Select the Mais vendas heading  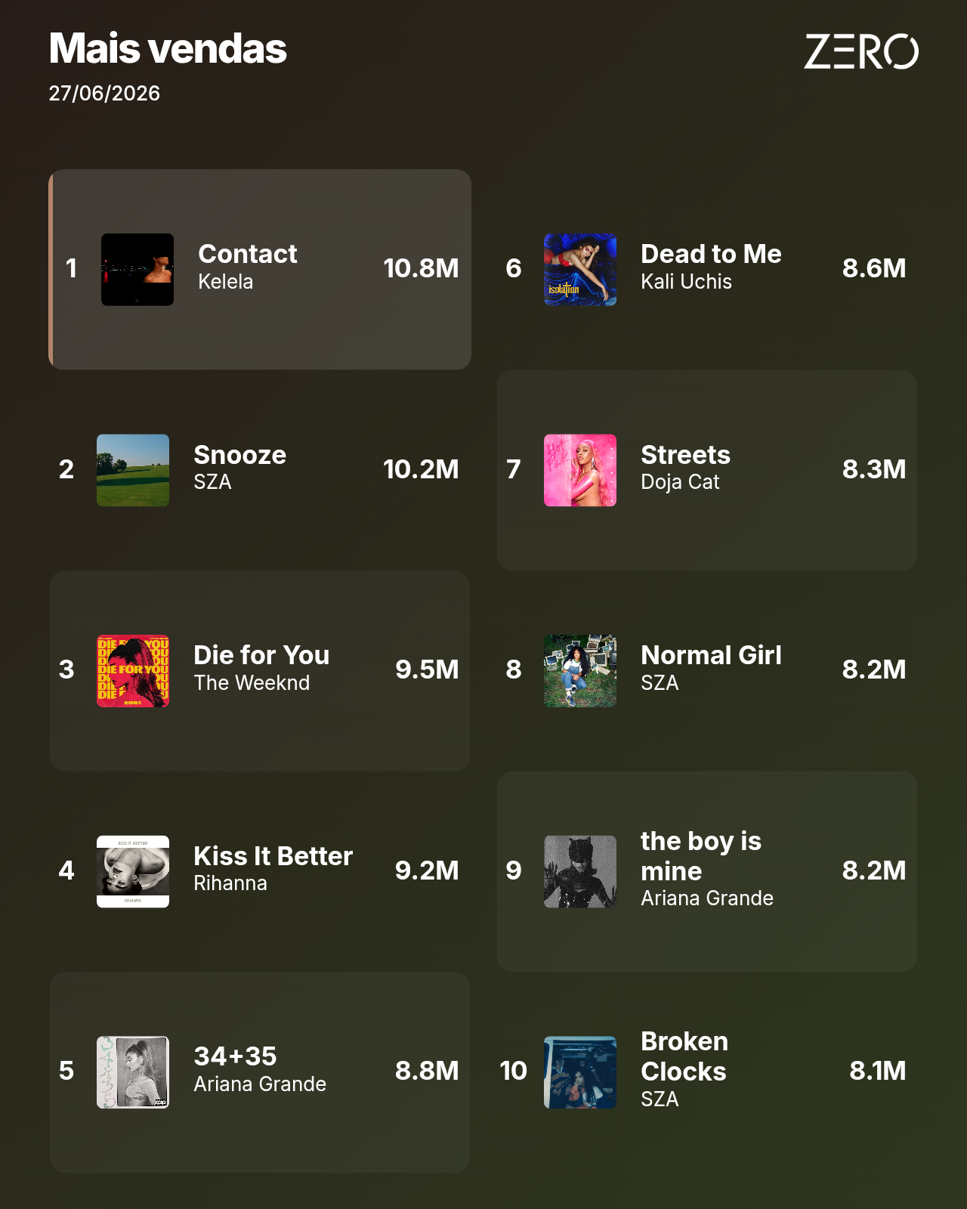click(x=168, y=48)
